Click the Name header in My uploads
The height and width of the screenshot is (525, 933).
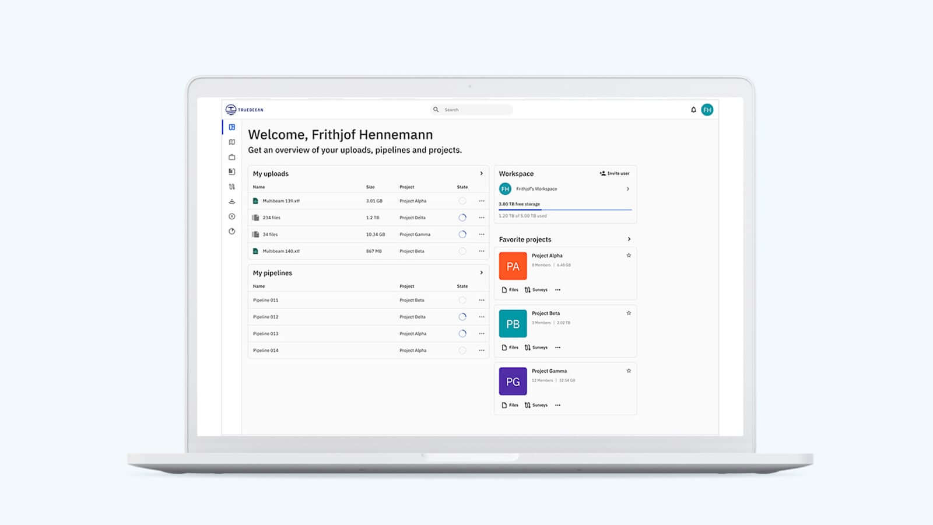[x=259, y=187]
